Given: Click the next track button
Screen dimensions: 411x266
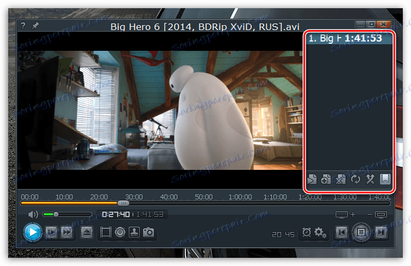Looking at the screenshot, I should coord(381,232).
